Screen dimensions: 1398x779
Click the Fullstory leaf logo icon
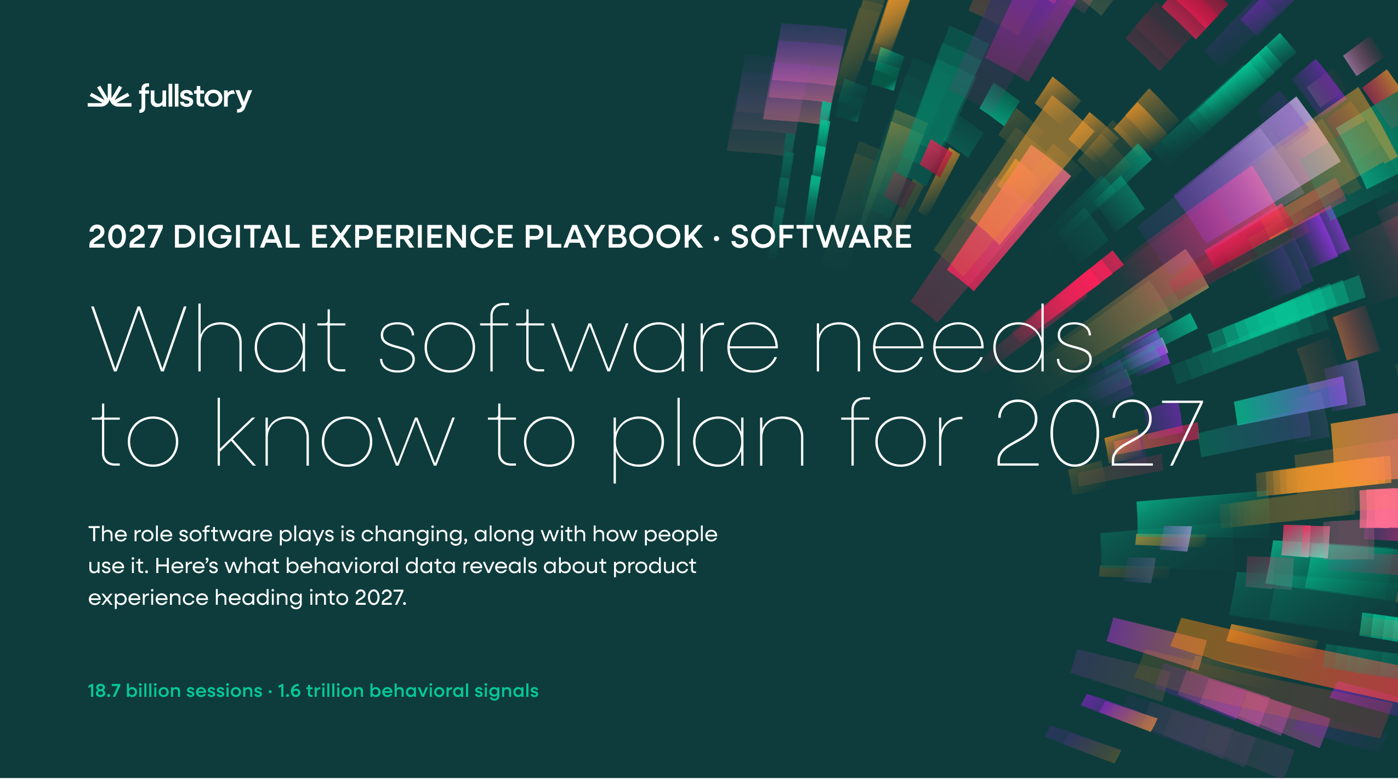[109, 96]
